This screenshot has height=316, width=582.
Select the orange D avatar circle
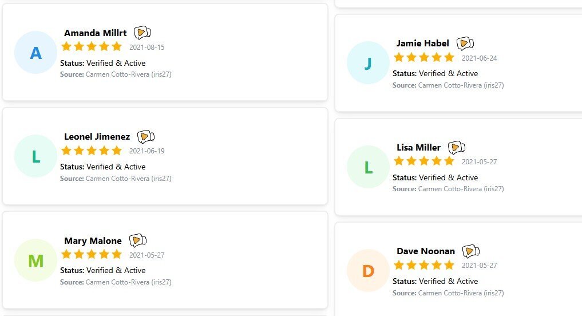point(368,271)
